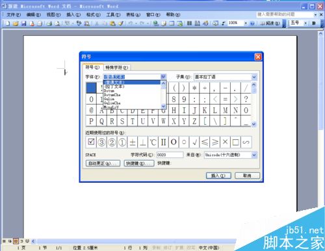
Task: Click the 阅读 (Read) toolbar button
Action: click(270, 23)
